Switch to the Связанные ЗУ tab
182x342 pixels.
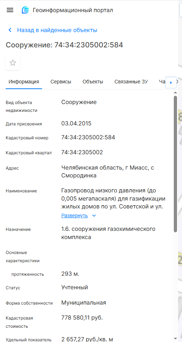point(131,82)
